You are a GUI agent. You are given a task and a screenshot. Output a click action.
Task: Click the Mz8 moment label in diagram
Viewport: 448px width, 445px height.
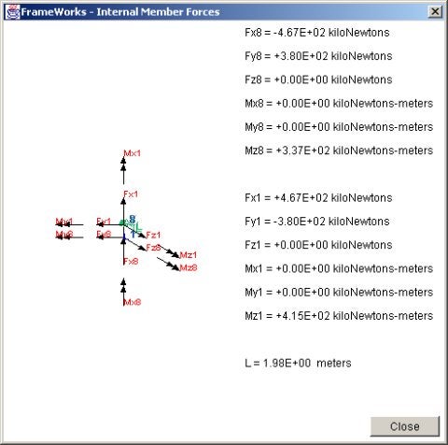pyautogui.click(x=189, y=267)
